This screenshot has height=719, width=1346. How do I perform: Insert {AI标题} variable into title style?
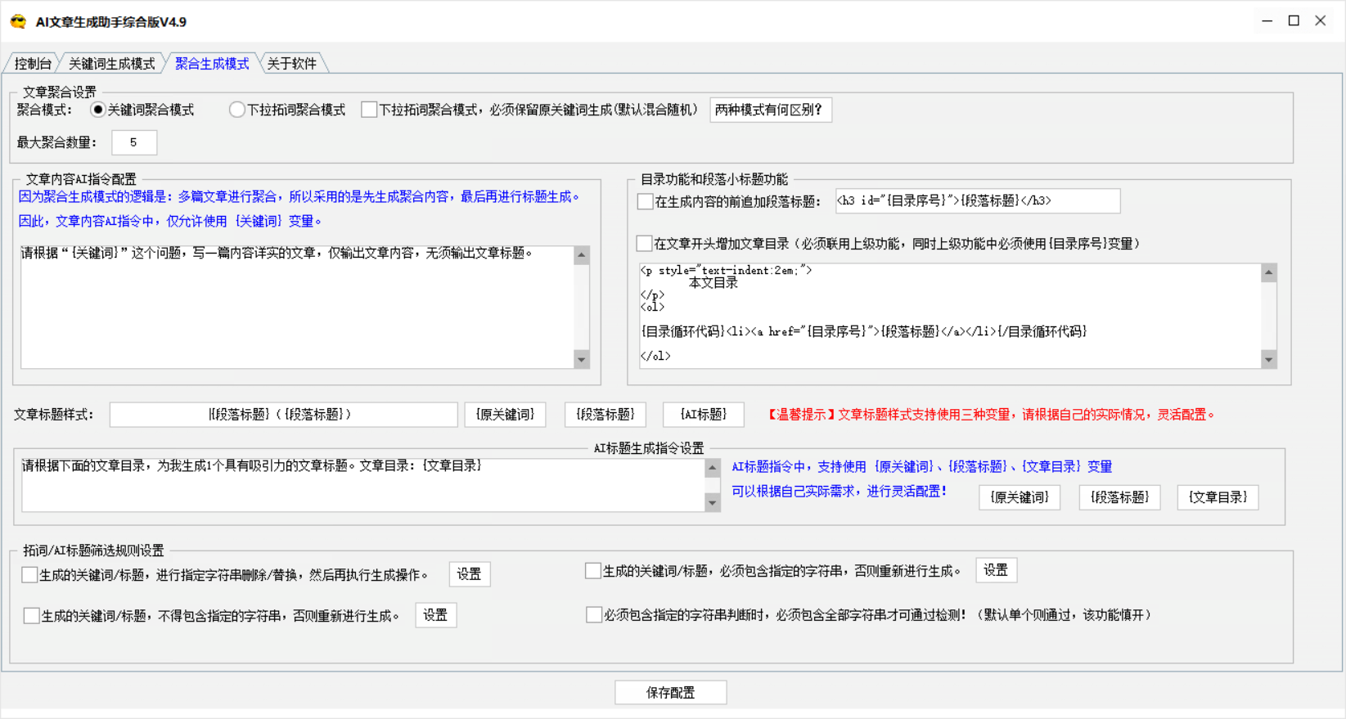tap(704, 415)
